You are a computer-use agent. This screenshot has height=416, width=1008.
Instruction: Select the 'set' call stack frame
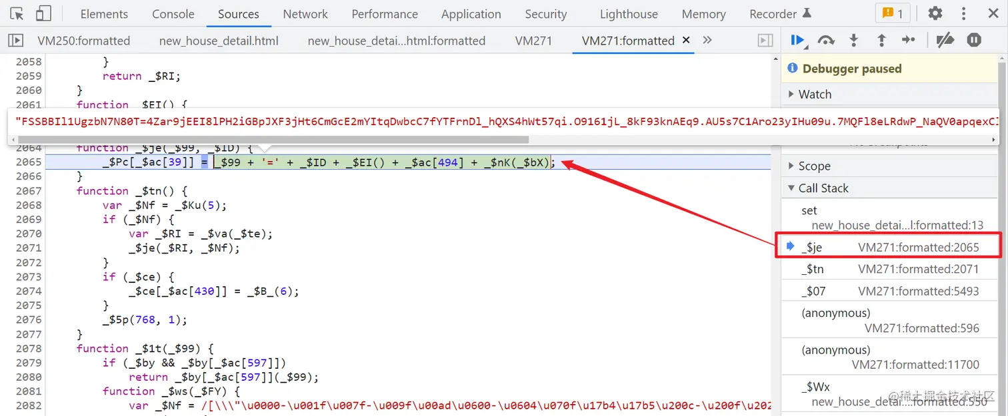tap(890, 218)
